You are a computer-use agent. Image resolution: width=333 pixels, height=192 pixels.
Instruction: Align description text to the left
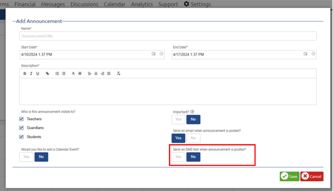coord(90,73)
